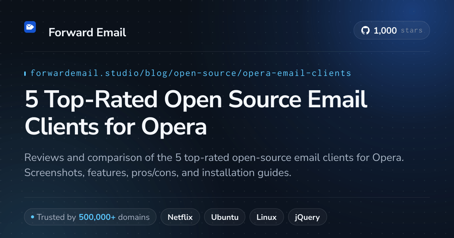Select the Netflix tag

(180, 217)
